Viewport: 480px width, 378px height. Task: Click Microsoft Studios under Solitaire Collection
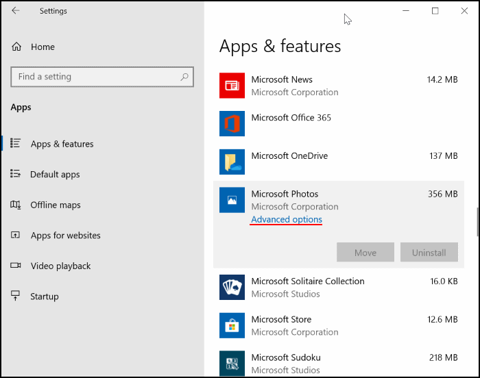click(286, 294)
